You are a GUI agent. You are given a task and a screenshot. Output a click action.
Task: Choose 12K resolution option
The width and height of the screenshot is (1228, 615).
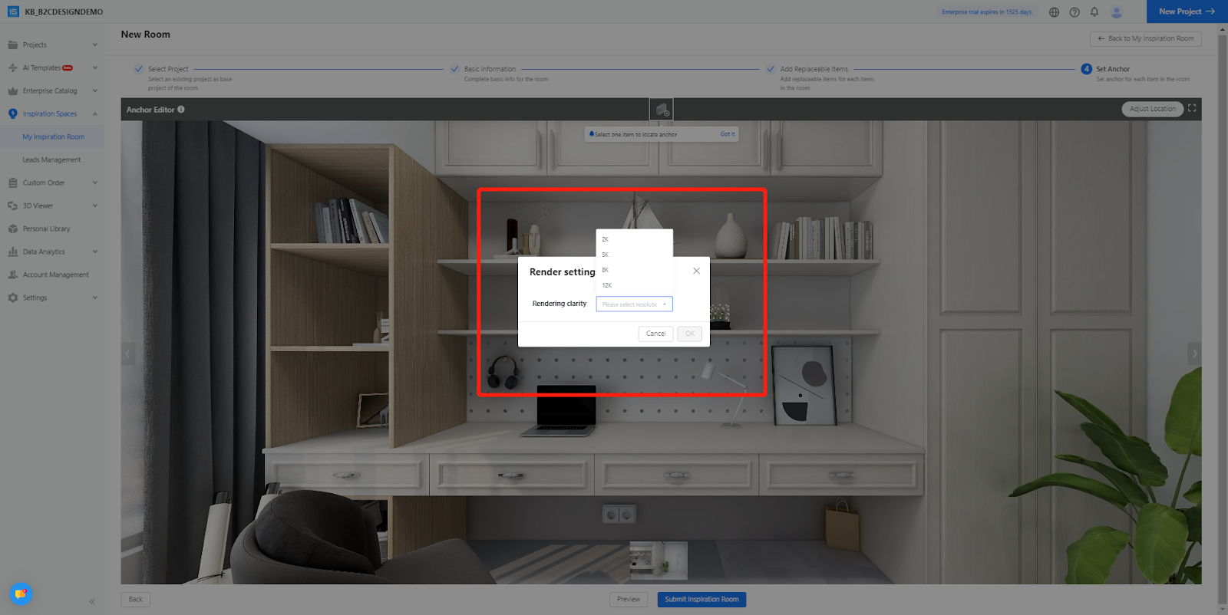[607, 285]
